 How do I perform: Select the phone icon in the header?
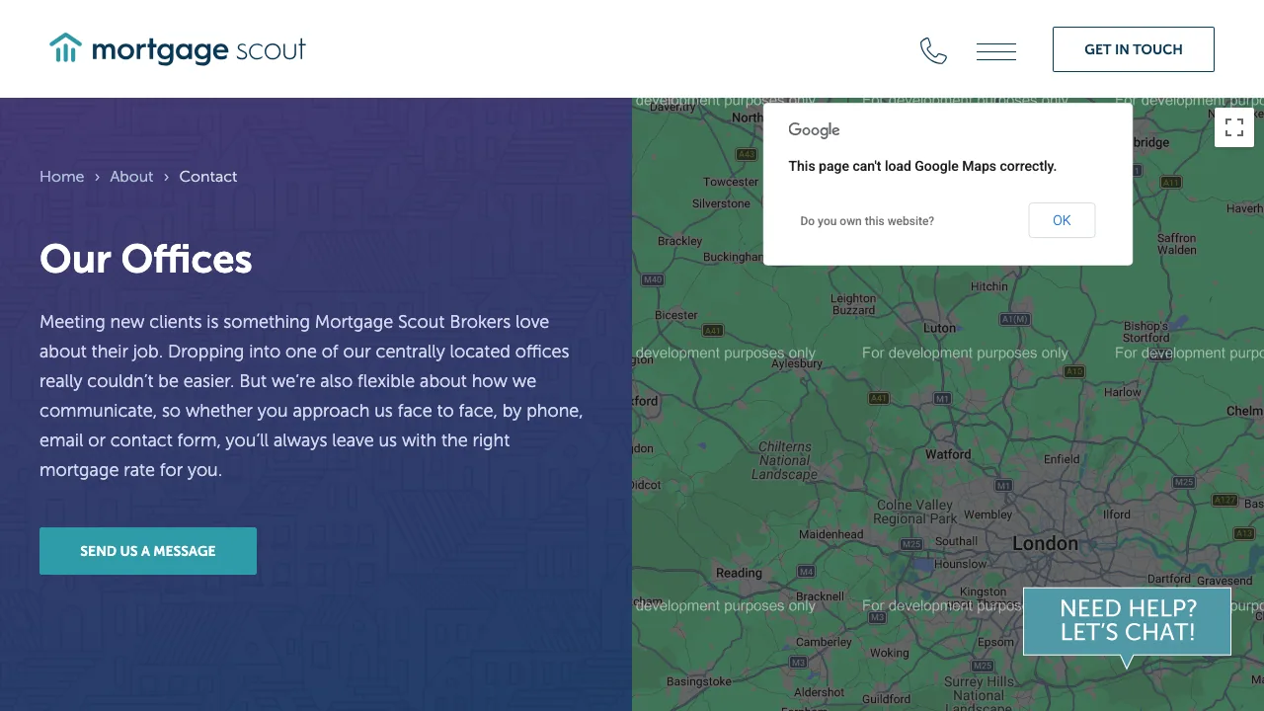(x=933, y=49)
